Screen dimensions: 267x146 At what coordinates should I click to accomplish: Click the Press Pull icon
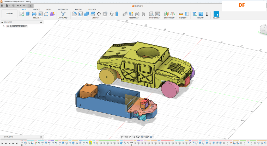click(117, 14)
